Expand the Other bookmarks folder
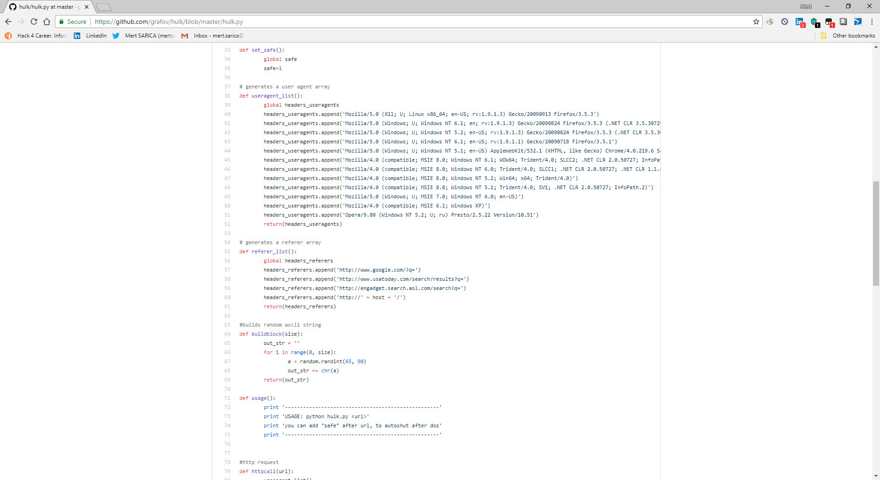 click(x=847, y=36)
